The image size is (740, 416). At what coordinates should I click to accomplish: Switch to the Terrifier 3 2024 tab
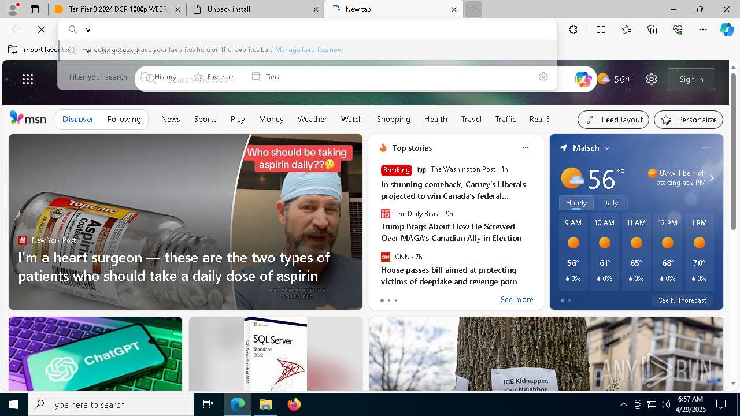(117, 9)
